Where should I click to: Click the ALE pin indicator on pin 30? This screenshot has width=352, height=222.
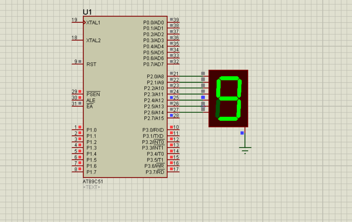(x=80, y=98)
